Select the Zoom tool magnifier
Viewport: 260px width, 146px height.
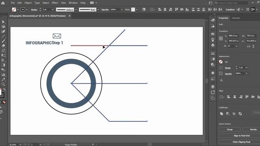point(3,84)
